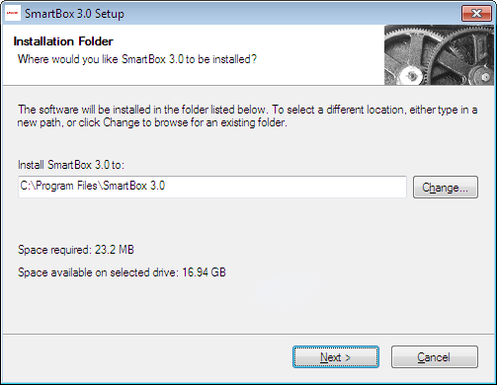The image size is (497, 385).
Task: Focus the installation path text field
Action: (212, 187)
